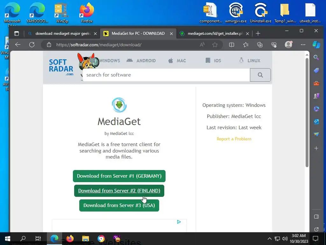This screenshot has height=245, width=326.
Task: Open Task View on the taskbar
Action: [x=38, y=239]
